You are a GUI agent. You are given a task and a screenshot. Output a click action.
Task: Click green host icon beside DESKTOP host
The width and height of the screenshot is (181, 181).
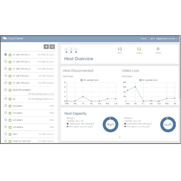(x=10, y=90)
